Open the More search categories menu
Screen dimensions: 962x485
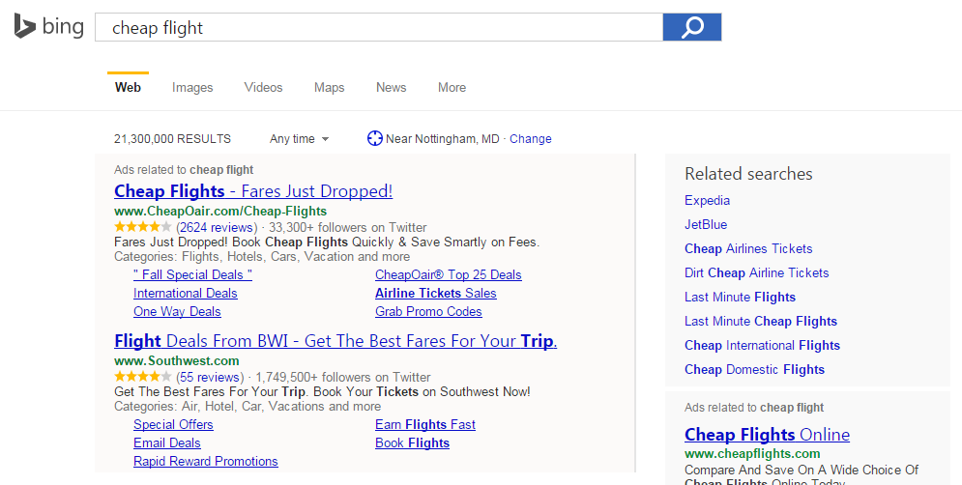[x=452, y=88]
